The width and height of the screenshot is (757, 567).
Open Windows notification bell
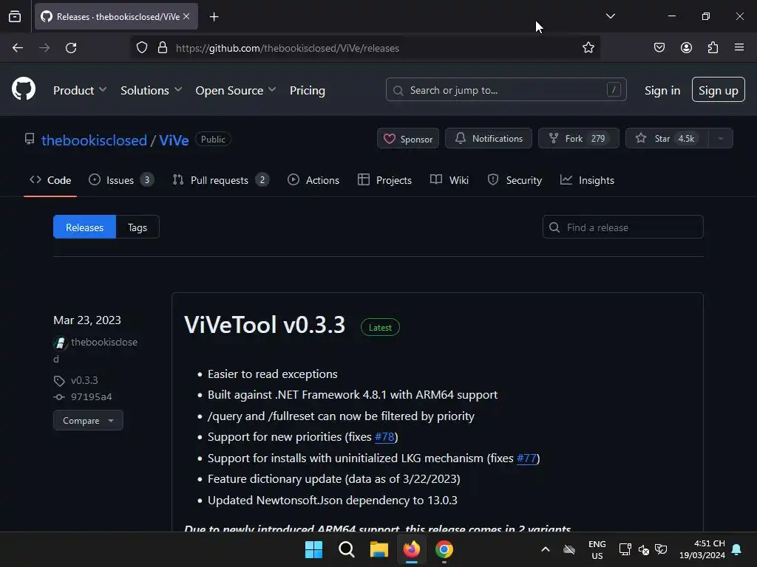(x=737, y=549)
